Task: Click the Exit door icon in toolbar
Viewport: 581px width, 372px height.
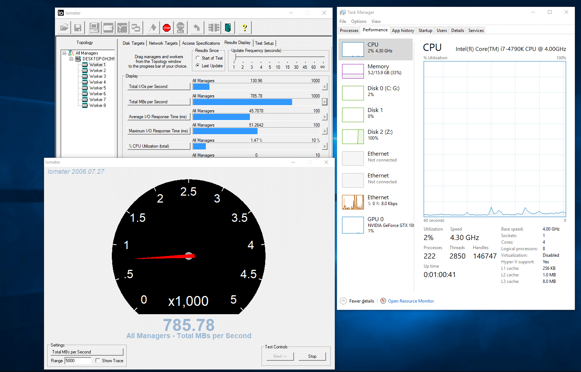Action: pyautogui.click(x=228, y=28)
